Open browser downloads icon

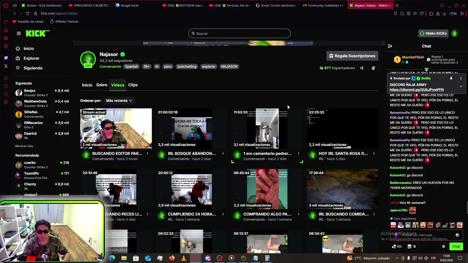coord(444,14)
